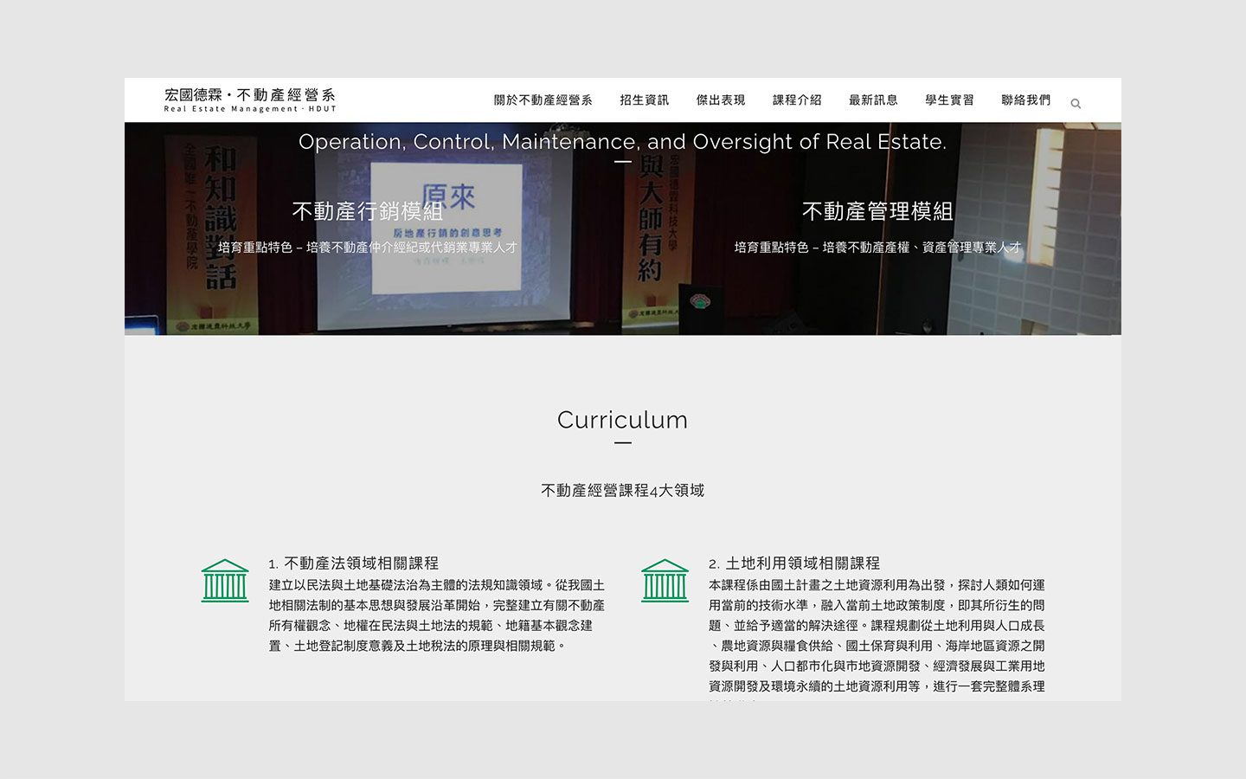The height and width of the screenshot is (779, 1246).
Task: Click the green building icon beside 不動產法領域相關課程
Action: coord(225,580)
